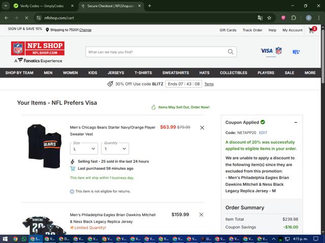The height and width of the screenshot is (243, 325).
Task: Open a new browser tab
Action: coord(149,6)
